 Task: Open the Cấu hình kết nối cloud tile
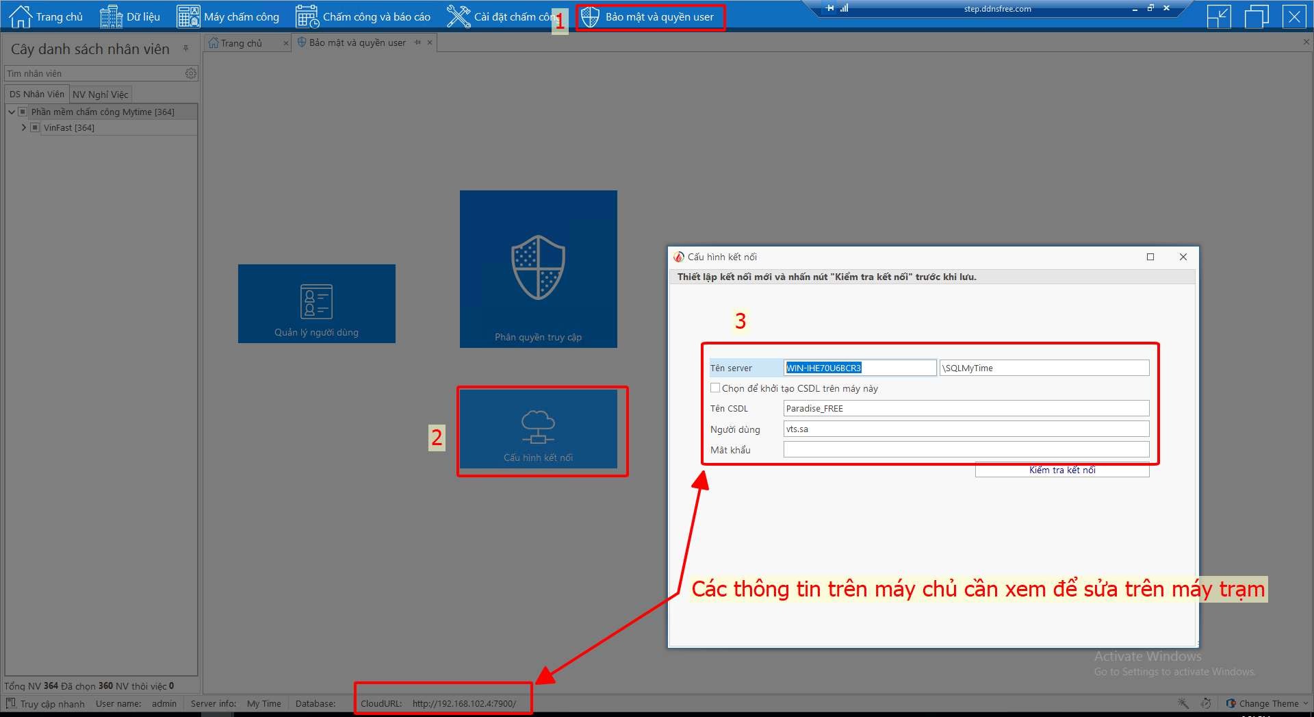click(538, 429)
